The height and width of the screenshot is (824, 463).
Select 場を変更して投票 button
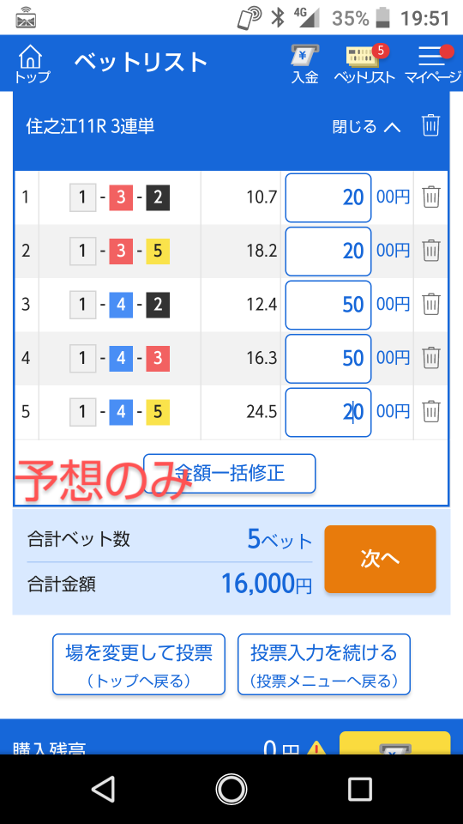tap(139, 664)
